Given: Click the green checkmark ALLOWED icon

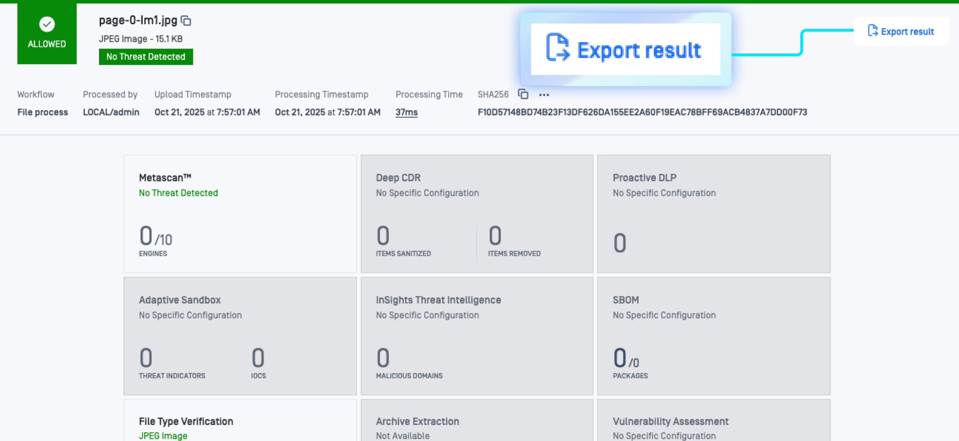Looking at the screenshot, I should [47, 24].
